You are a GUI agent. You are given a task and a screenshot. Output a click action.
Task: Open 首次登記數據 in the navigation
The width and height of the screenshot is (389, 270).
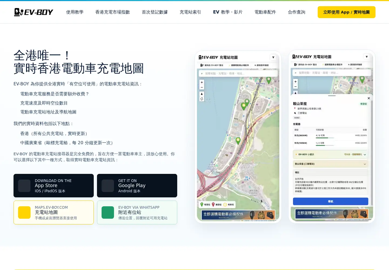[x=155, y=12]
